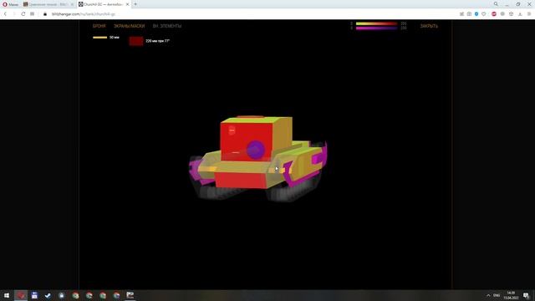Select the ЭКРАНЫ/МАСКИ tab
The image size is (535, 301).
(130, 26)
